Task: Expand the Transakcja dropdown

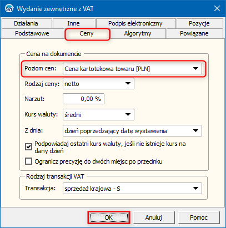Action: coord(132,189)
